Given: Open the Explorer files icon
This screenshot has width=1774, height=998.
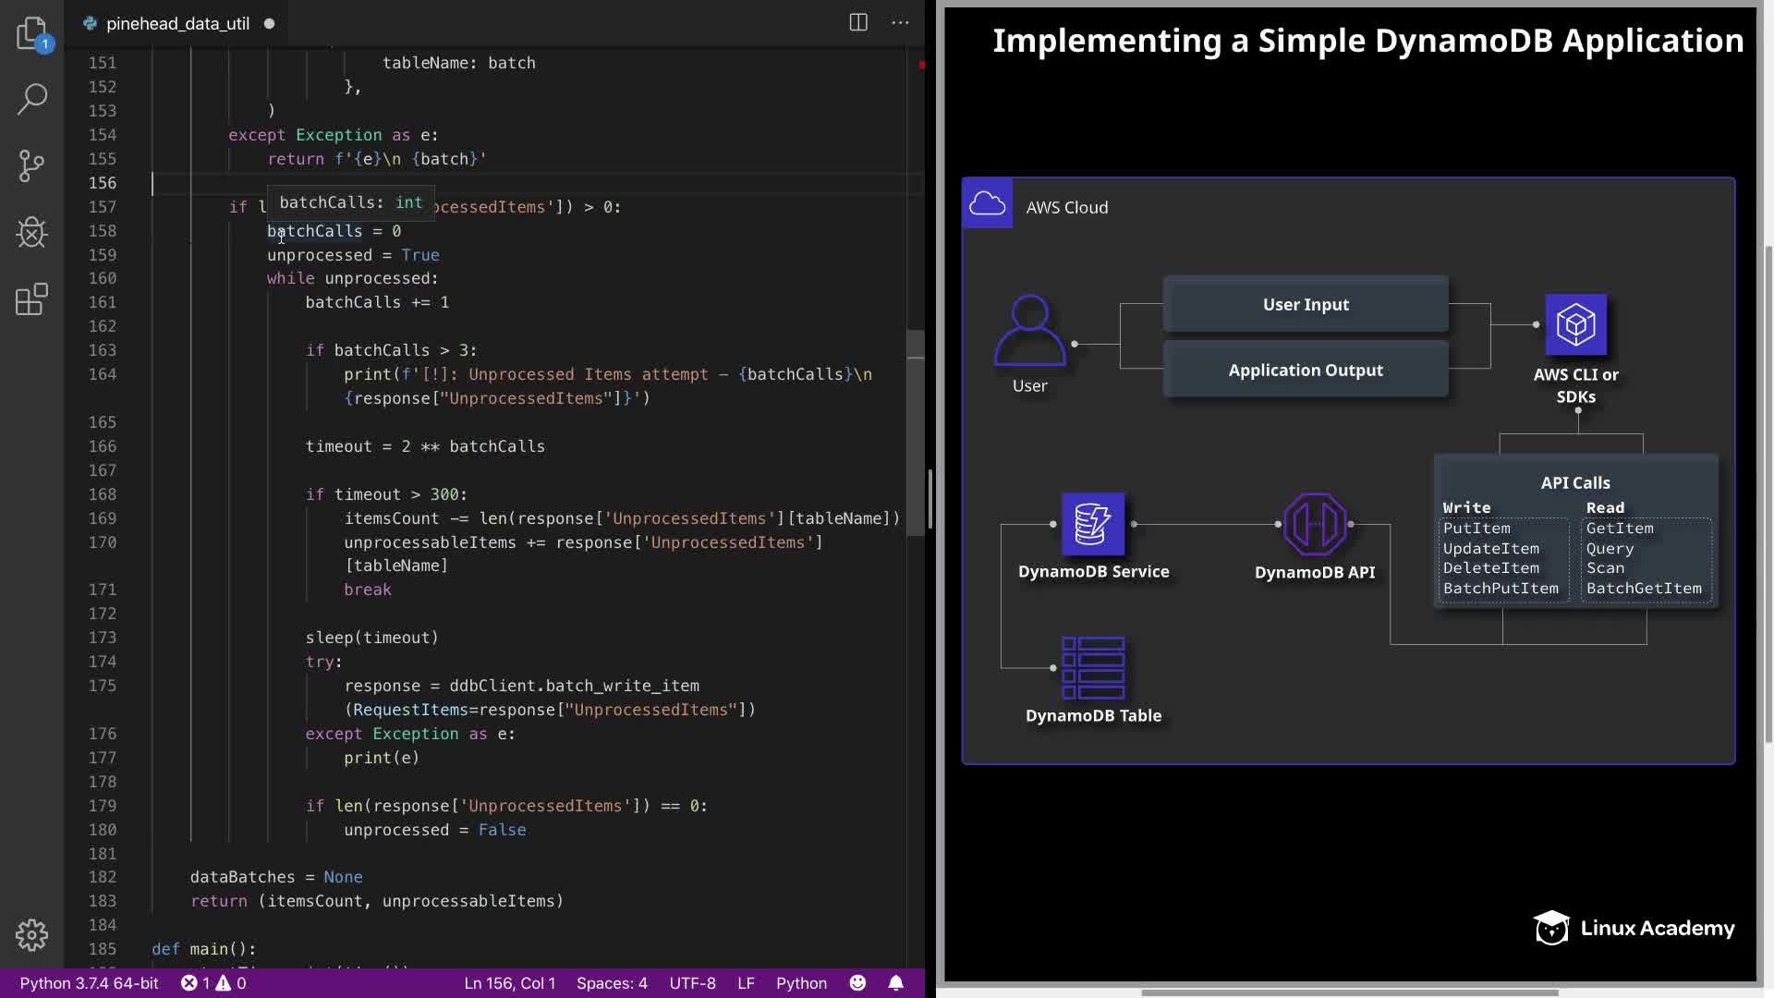Looking at the screenshot, I should coord(32,33).
